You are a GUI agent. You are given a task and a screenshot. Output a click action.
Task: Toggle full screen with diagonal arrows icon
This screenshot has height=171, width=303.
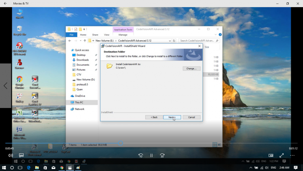(282, 156)
